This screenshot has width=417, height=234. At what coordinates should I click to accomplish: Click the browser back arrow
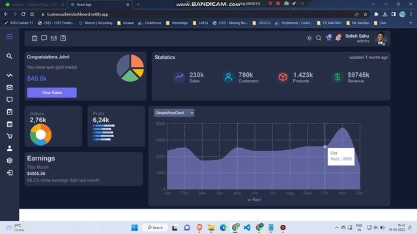point(6,14)
